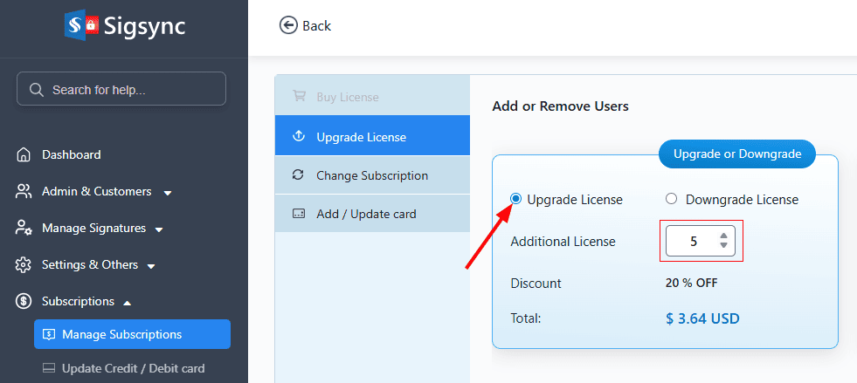Screen dimensions: 857x383
Task: Click the Settings & Others gear icon
Action: point(24,264)
